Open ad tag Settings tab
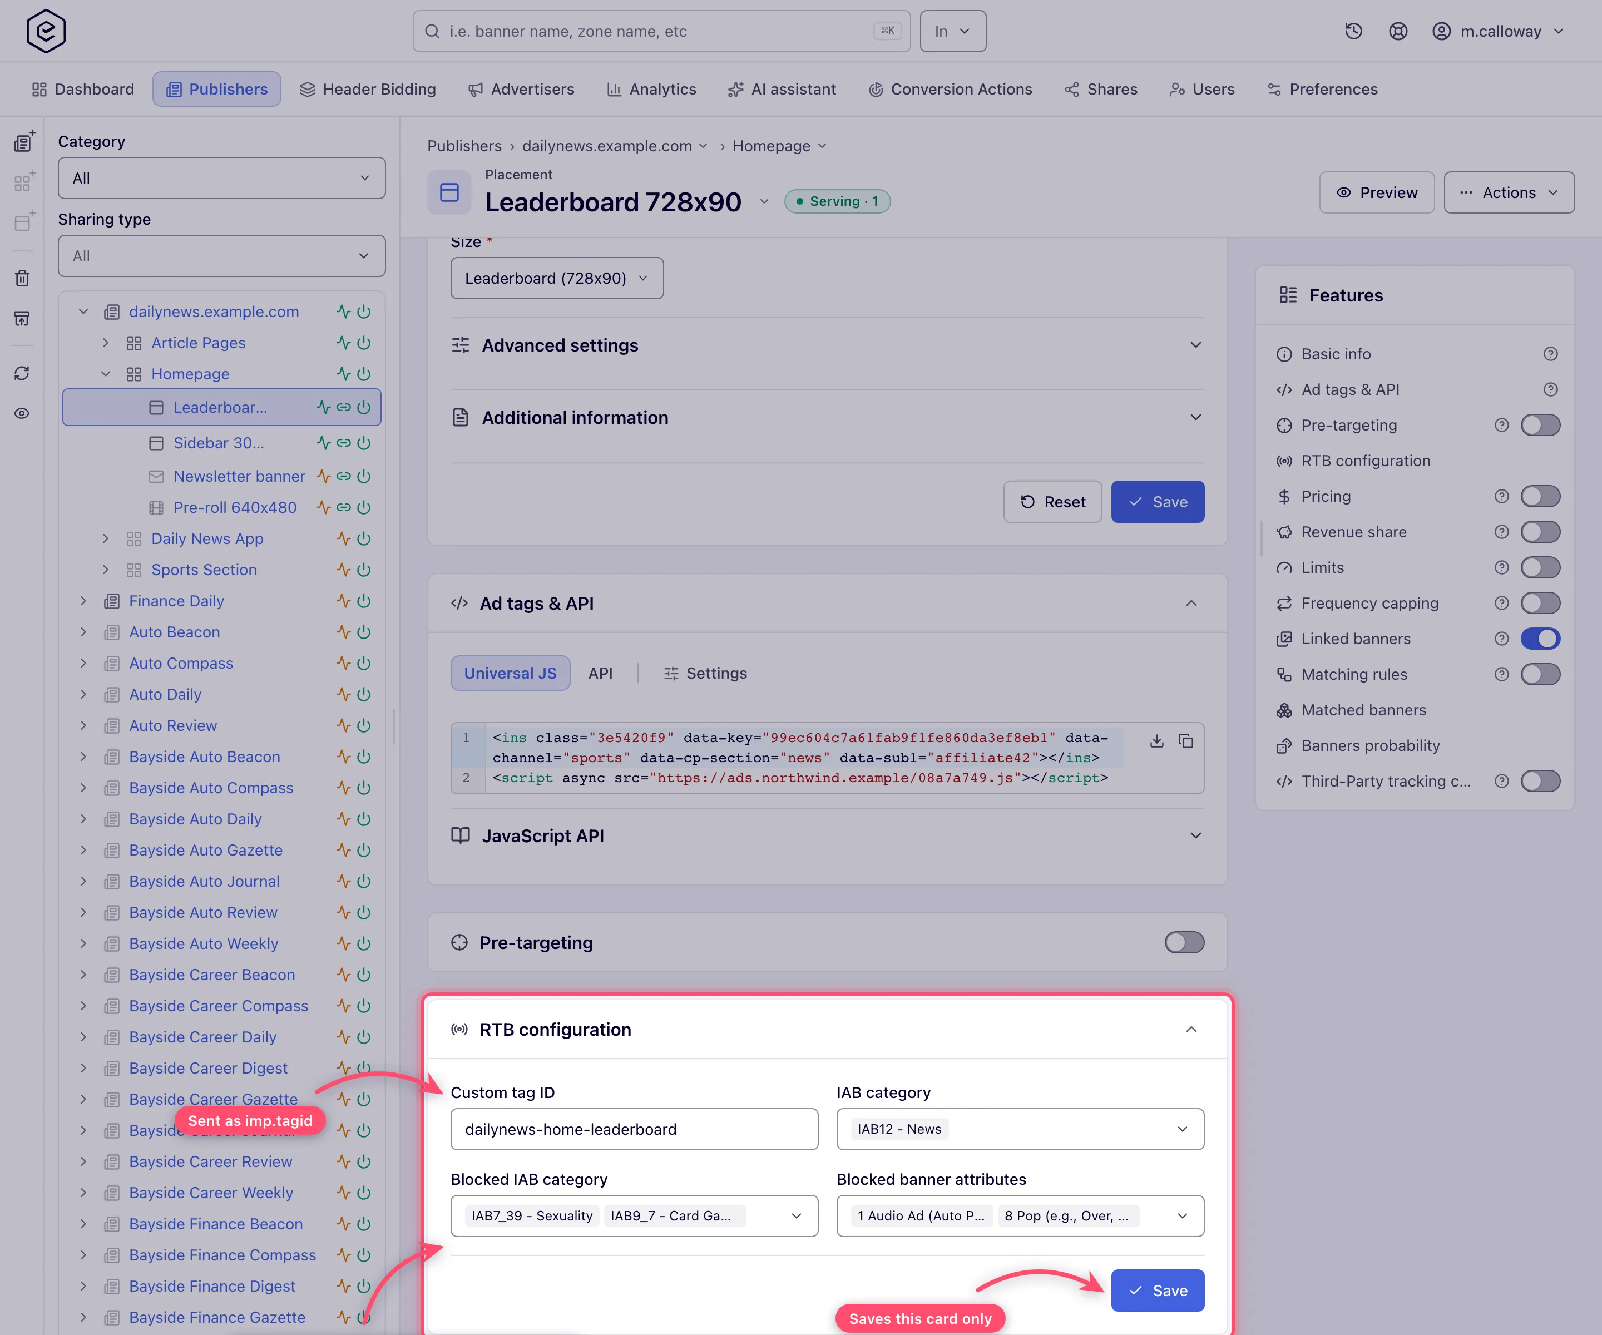The width and height of the screenshot is (1602, 1335). [x=705, y=674]
